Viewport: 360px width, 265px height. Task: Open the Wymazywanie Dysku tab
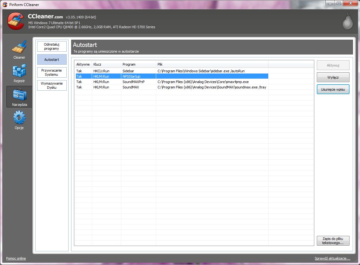click(x=52, y=86)
